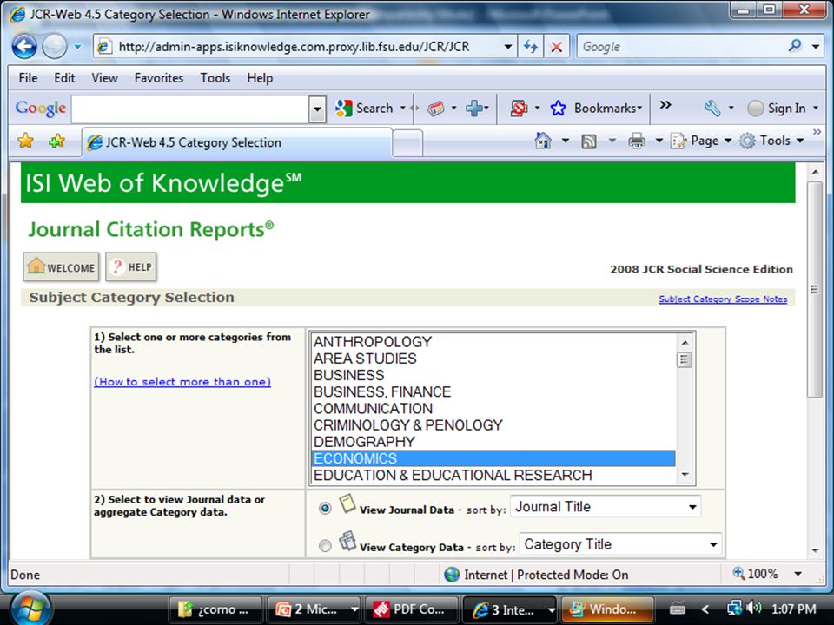This screenshot has height=625, width=834.
Task: Open the Favorites menu
Action: coord(158,78)
